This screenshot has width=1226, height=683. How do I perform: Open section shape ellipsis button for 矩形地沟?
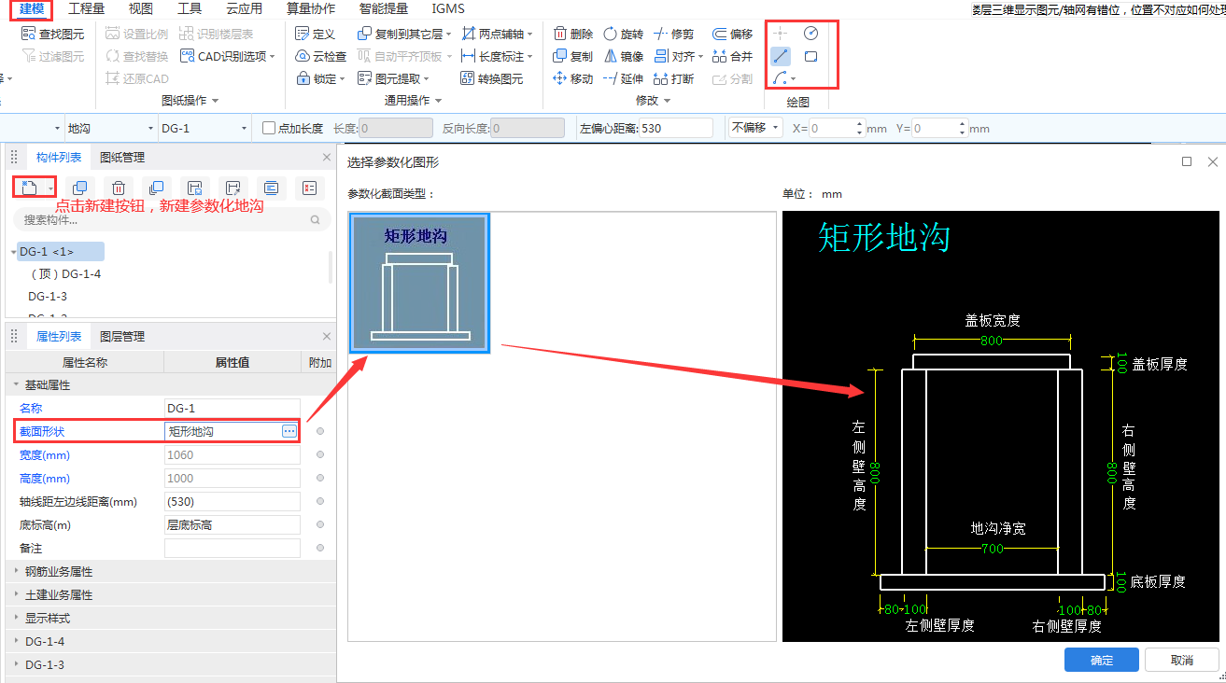(x=289, y=431)
